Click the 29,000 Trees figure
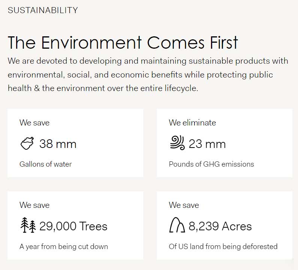 [x=73, y=226]
